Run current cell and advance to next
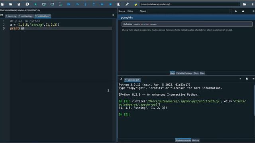The height and width of the screenshot is (143, 255). point(52,4)
